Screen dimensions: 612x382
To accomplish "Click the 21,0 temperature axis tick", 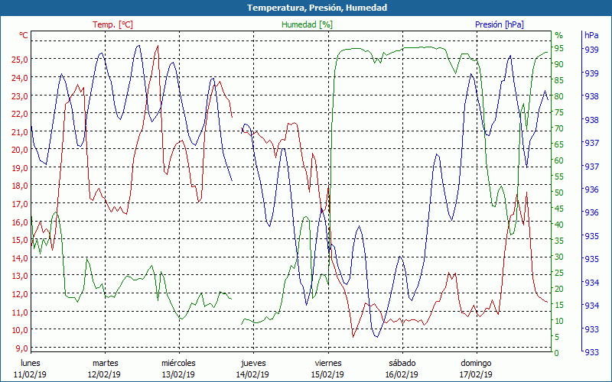I will click(x=21, y=131).
